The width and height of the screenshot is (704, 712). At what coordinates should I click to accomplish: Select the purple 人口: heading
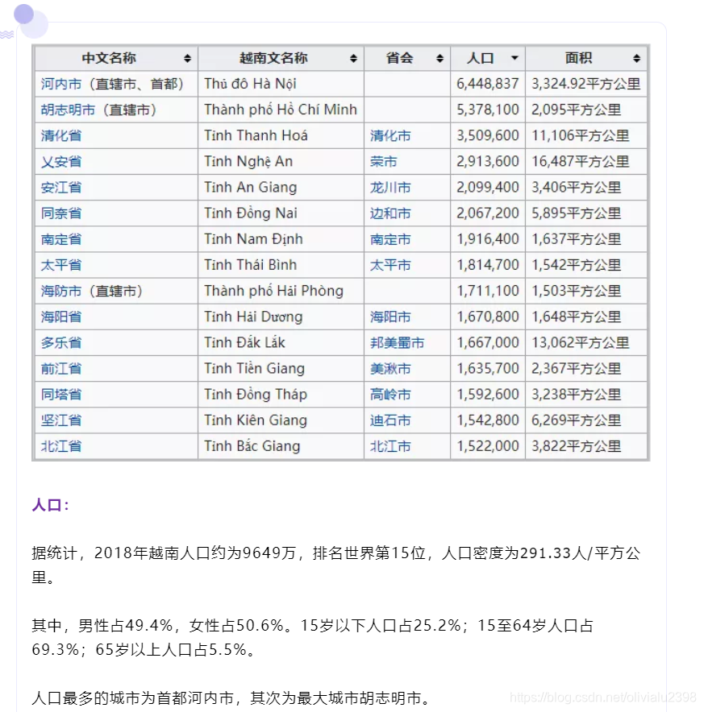[51, 505]
